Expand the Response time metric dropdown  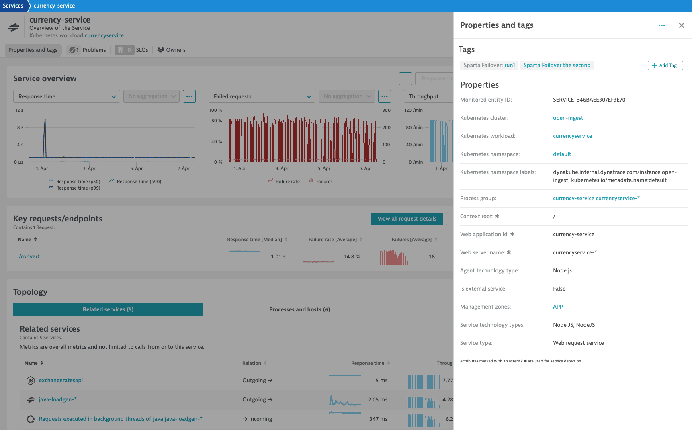point(67,96)
